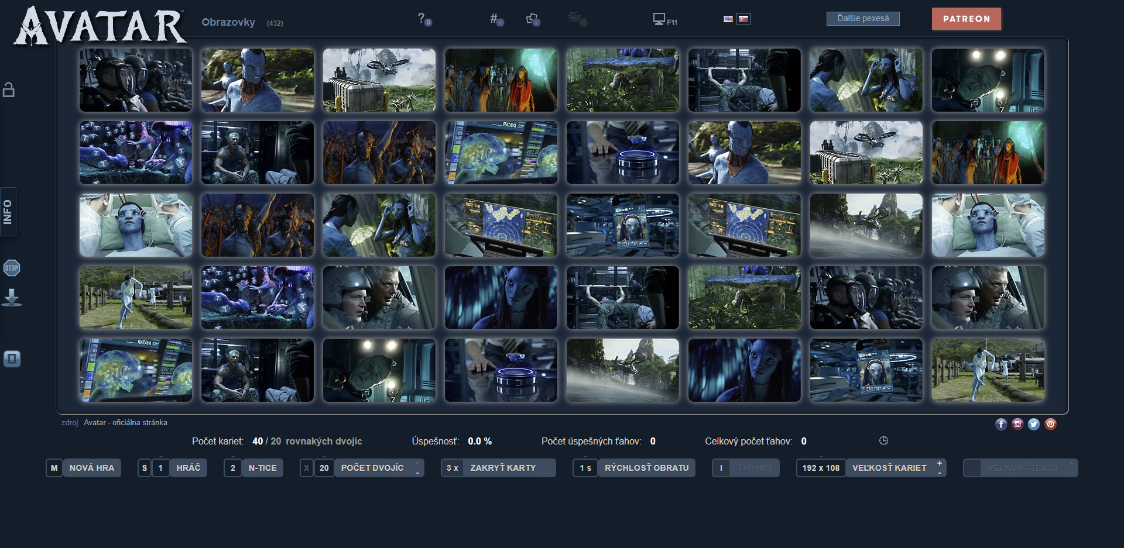Open the Instagram icon
The width and height of the screenshot is (1124, 548).
tap(1017, 424)
